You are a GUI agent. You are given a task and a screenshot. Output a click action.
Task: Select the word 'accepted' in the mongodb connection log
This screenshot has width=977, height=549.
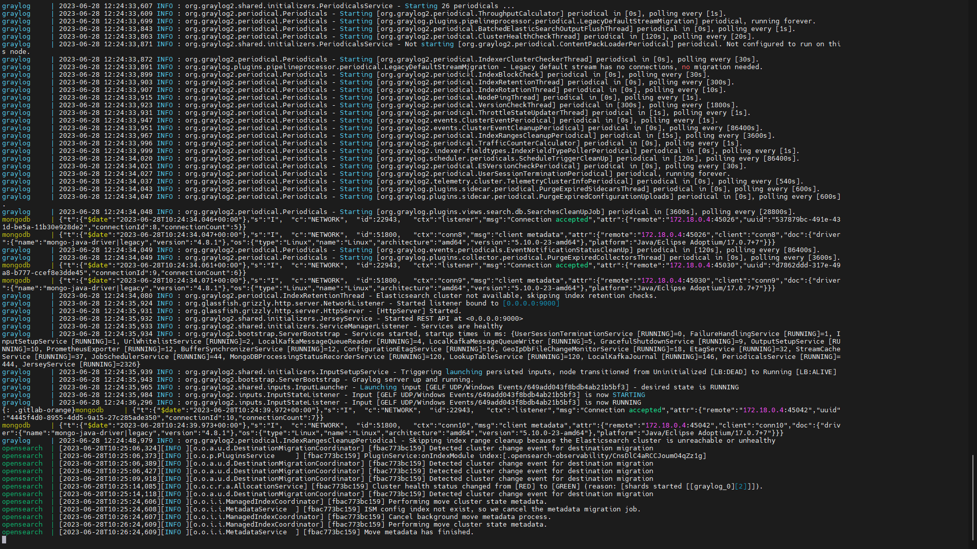pyautogui.click(x=572, y=219)
